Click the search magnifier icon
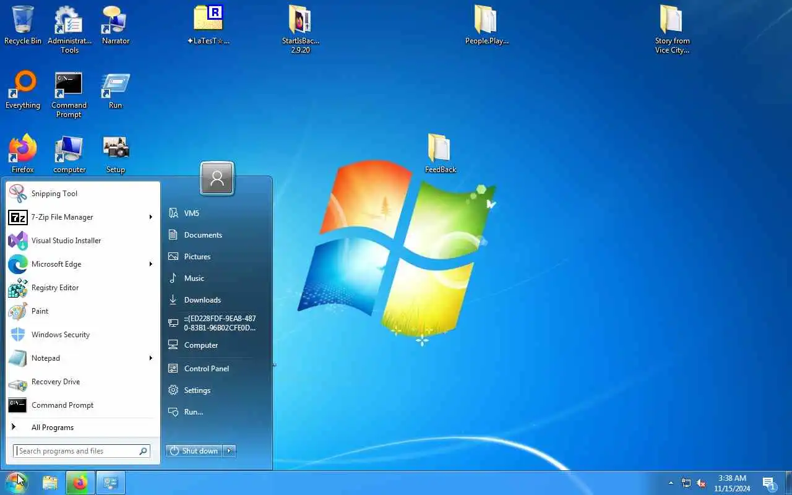The height and width of the screenshot is (495, 792). [x=144, y=451]
